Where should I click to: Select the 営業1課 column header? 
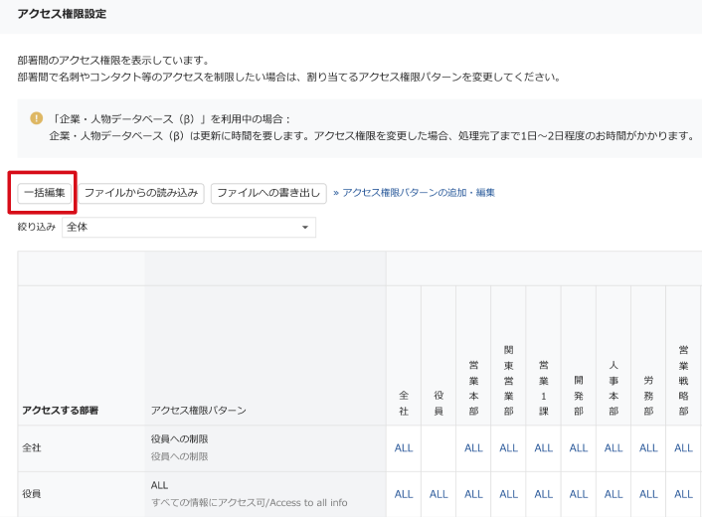point(543,388)
